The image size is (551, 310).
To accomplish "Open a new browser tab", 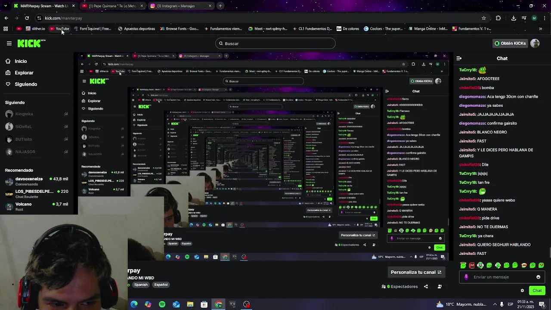I will click(x=220, y=6).
